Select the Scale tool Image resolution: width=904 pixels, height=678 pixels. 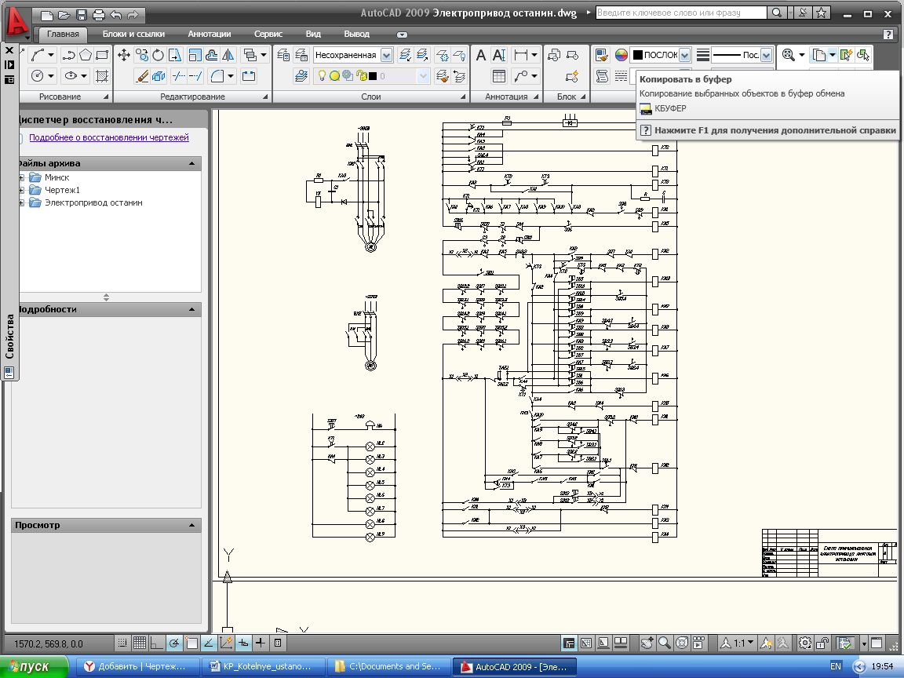(195, 56)
